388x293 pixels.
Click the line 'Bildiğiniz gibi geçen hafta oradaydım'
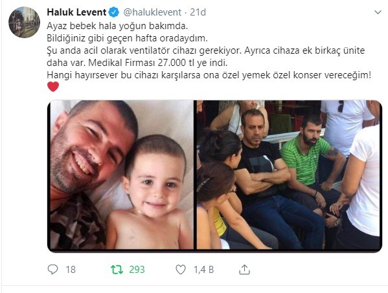127,38
